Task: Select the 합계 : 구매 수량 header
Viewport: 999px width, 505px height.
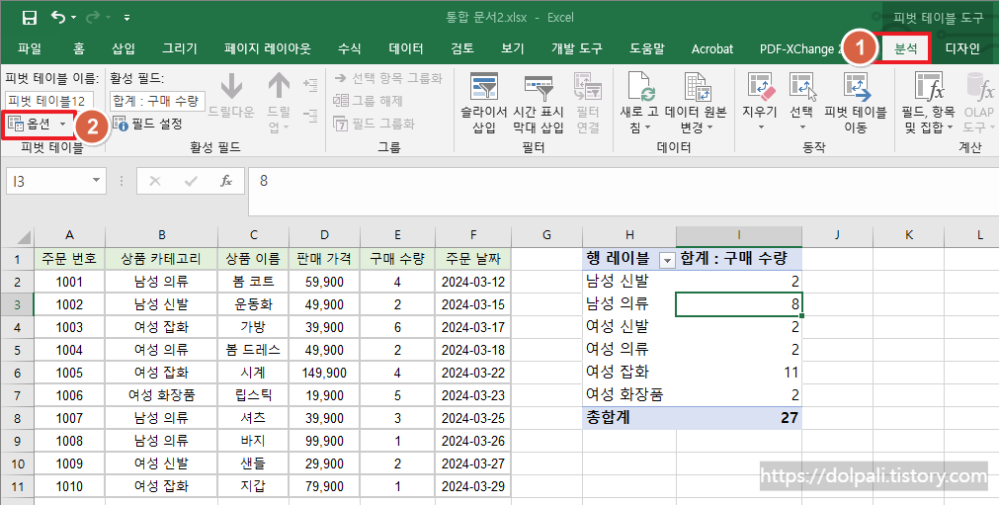Action: click(x=739, y=259)
